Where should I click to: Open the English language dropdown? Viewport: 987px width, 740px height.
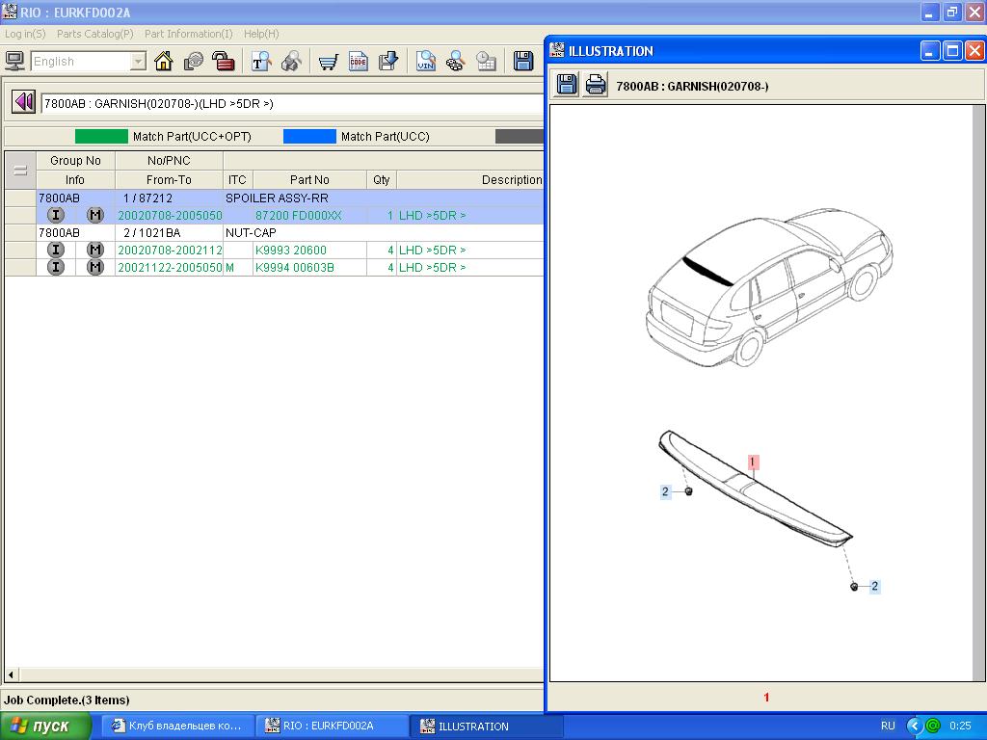[x=138, y=62]
